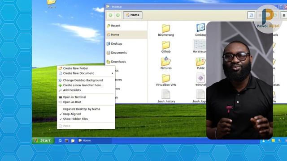The height and width of the screenshot is (161, 287).
Task: Select the .bash_history file icon
Action: 166,94
